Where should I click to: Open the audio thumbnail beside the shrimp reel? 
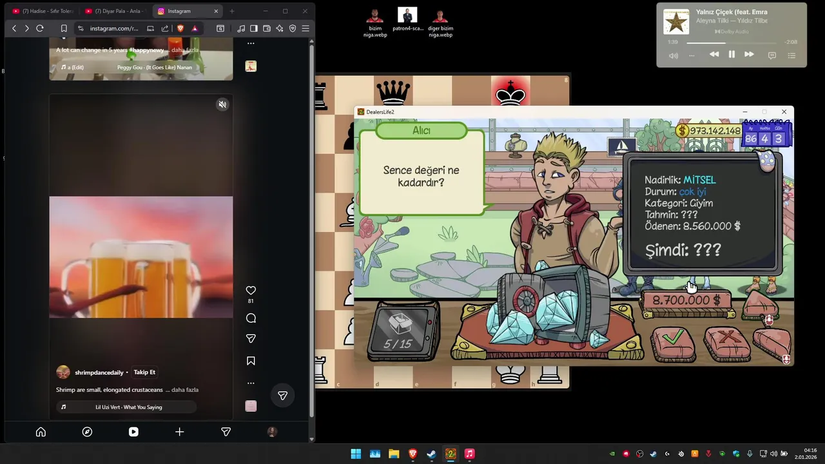click(251, 406)
